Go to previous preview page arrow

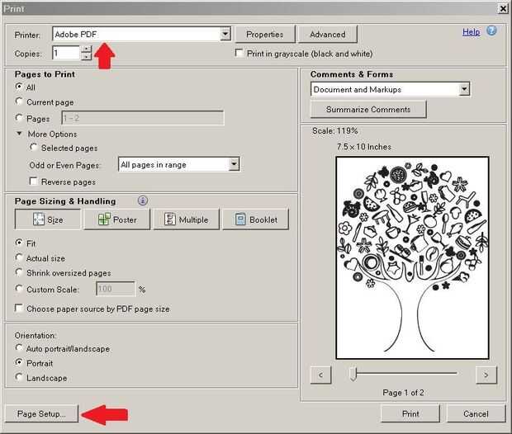click(320, 375)
